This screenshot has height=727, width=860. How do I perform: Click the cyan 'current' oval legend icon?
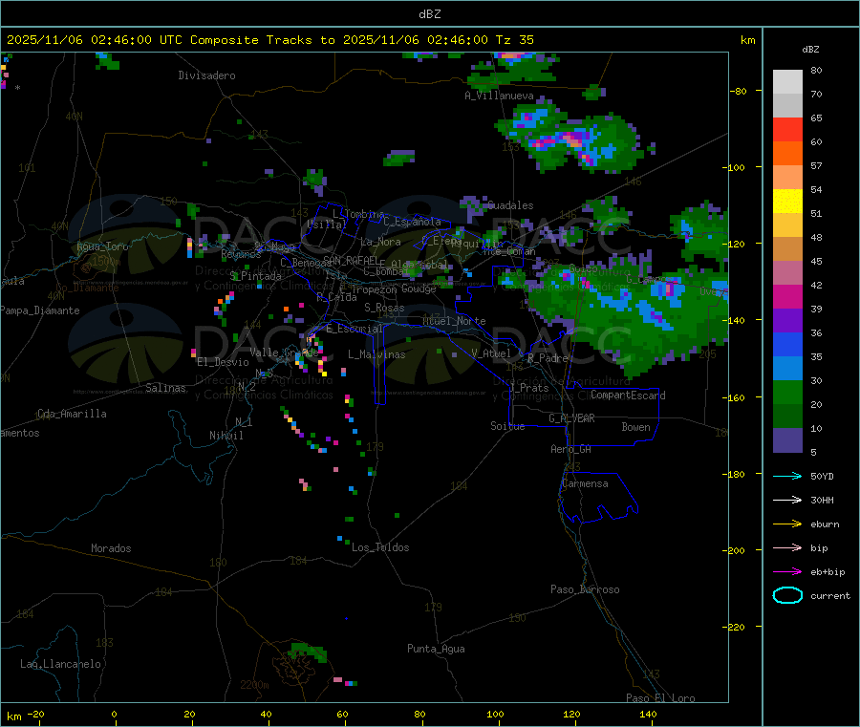tap(787, 595)
